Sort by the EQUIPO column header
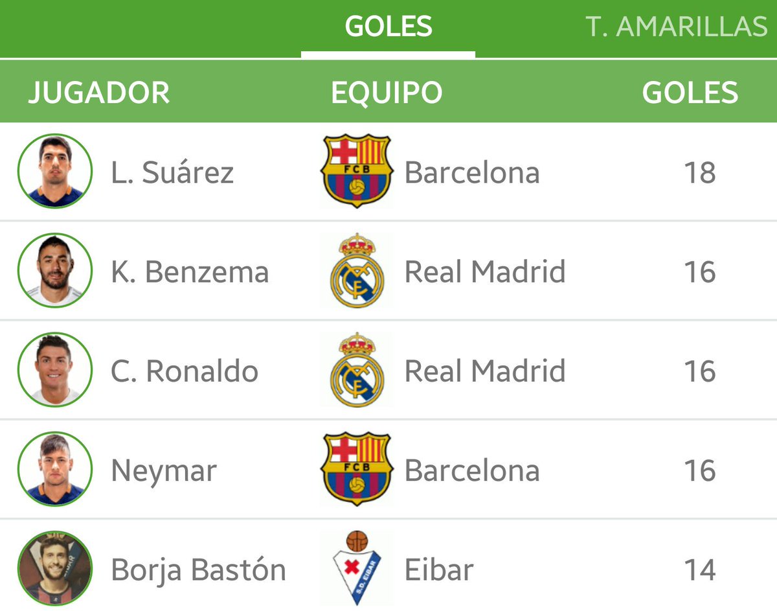This screenshot has height=611, width=777. tap(387, 93)
